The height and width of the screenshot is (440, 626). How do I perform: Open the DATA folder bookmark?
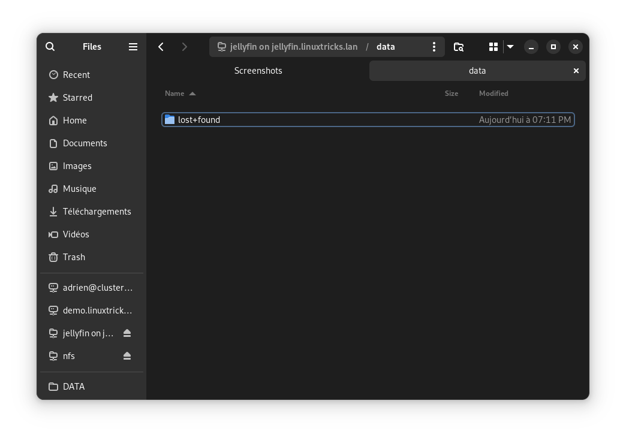pos(92,387)
